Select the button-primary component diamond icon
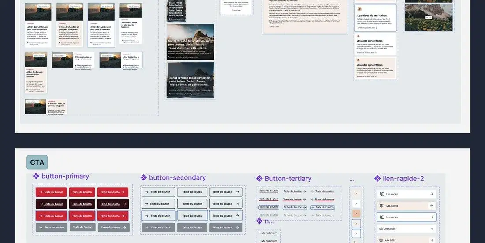This screenshot has width=485, height=243. pyautogui.click(x=36, y=176)
